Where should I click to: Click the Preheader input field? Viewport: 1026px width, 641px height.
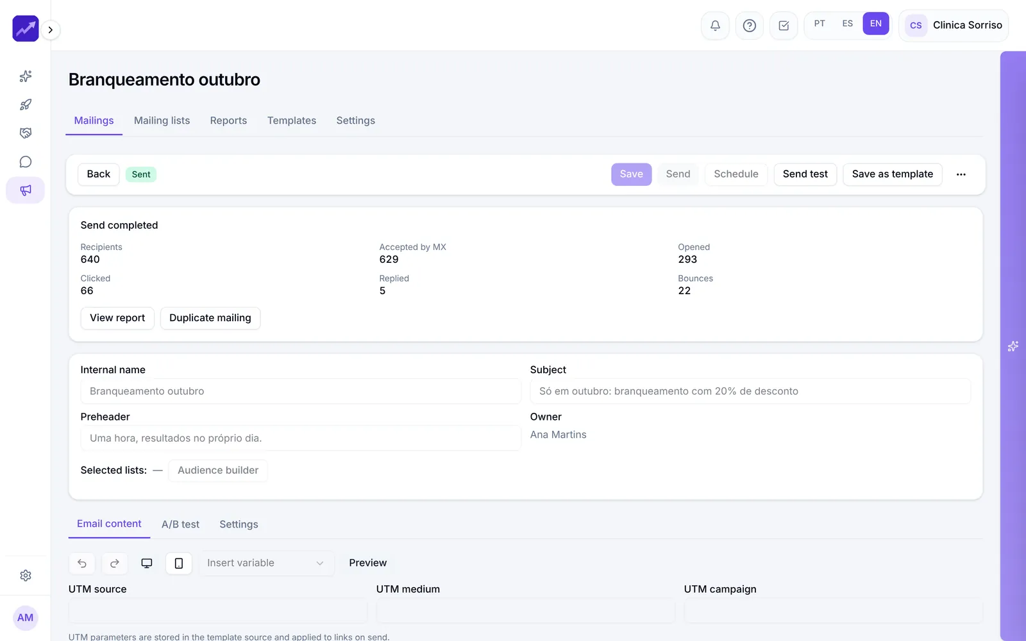click(301, 438)
